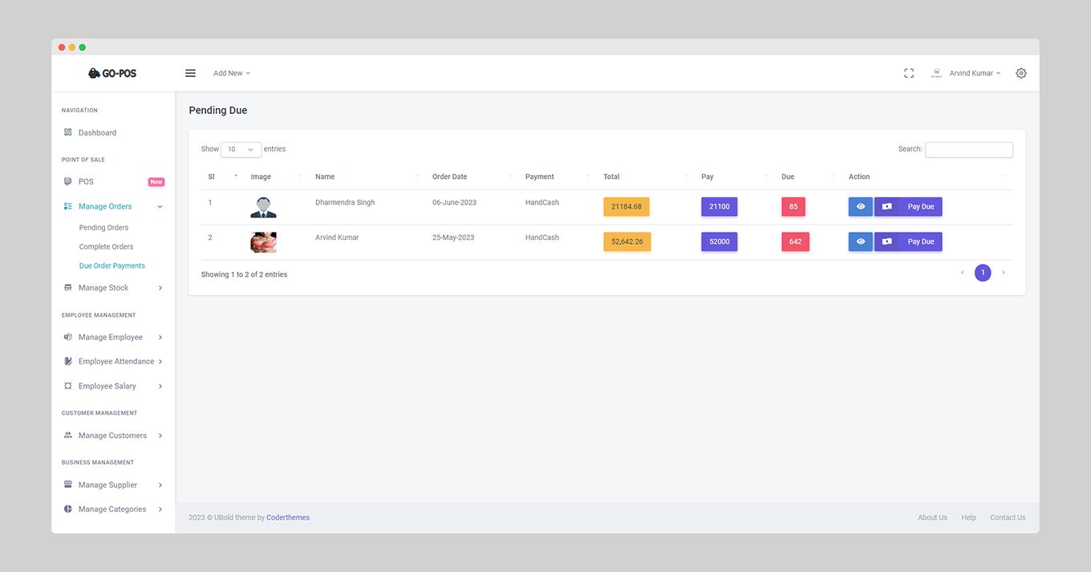Image resolution: width=1091 pixels, height=572 pixels.
Task: Click the Manage Categories pie icon
Action: point(68,509)
